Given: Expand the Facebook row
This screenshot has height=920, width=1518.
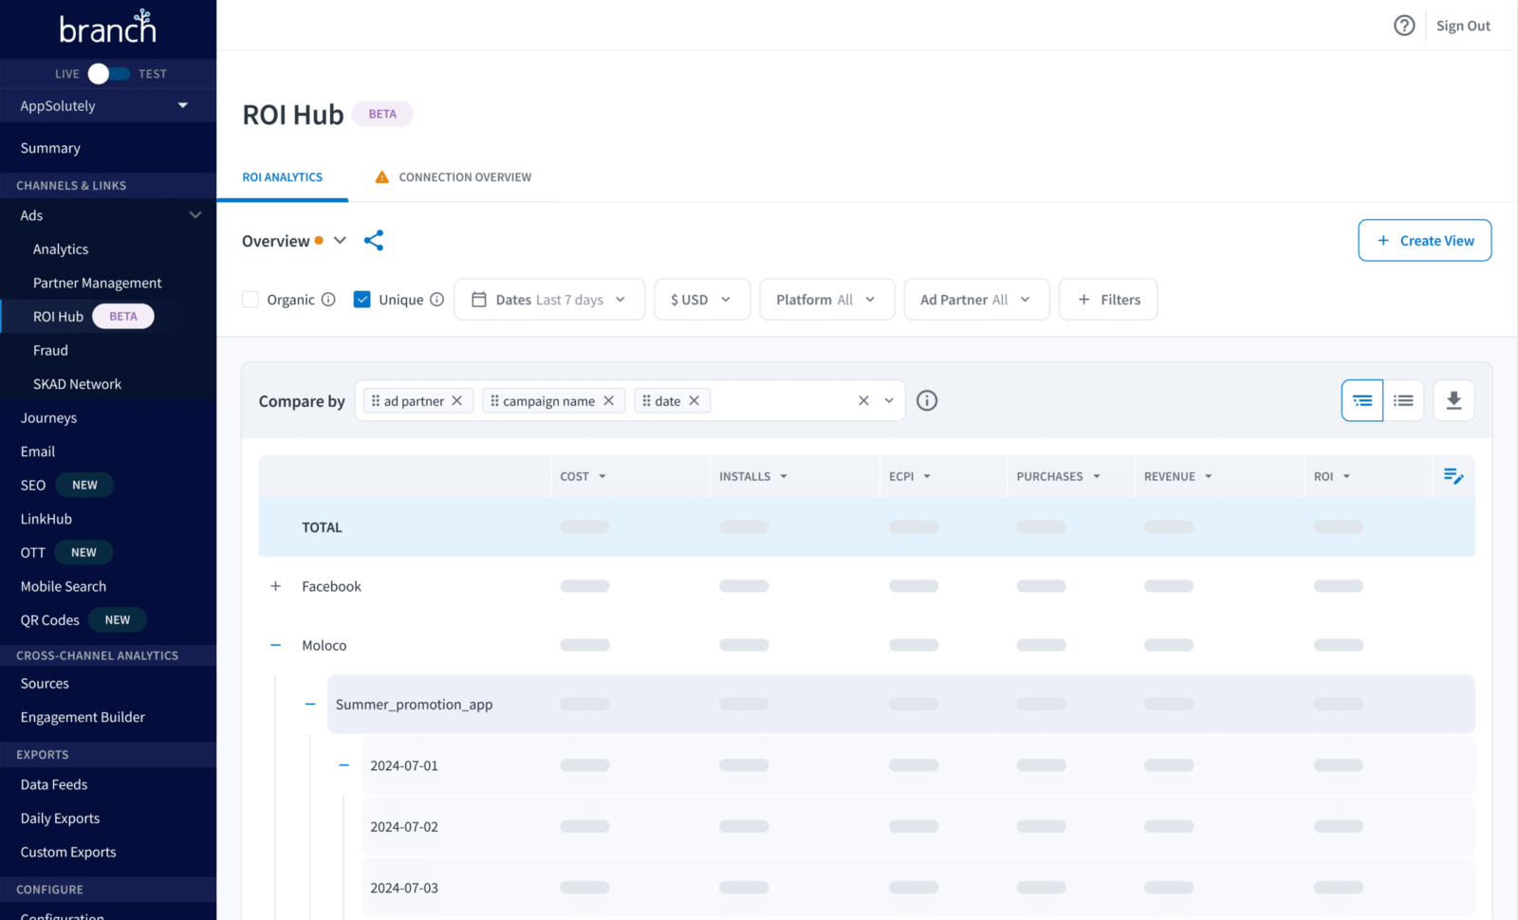Looking at the screenshot, I should coord(275,586).
